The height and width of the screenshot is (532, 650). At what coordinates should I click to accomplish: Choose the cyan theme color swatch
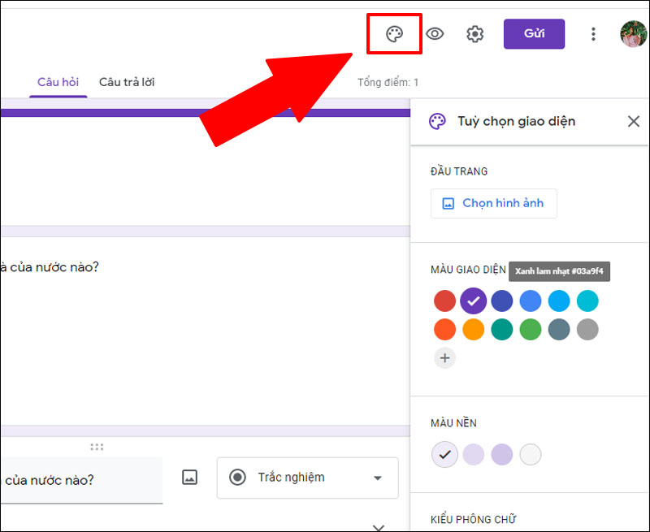tap(587, 301)
